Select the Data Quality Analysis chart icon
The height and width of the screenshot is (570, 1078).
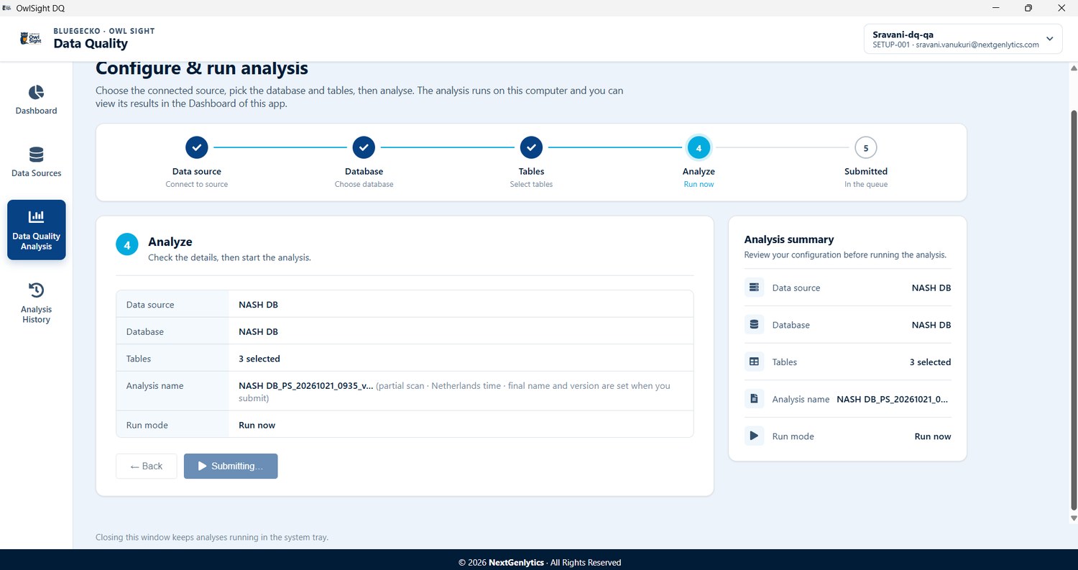[36, 216]
